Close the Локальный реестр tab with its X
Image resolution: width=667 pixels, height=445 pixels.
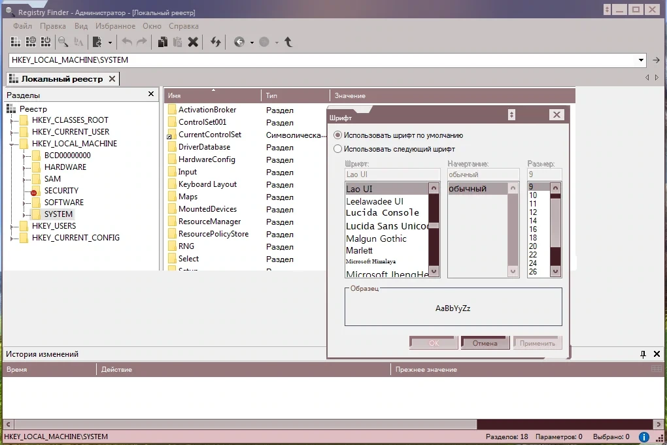click(112, 78)
